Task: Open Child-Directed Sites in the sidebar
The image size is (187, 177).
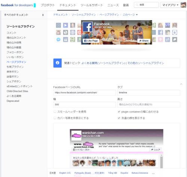Action: click(x=17, y=91)
